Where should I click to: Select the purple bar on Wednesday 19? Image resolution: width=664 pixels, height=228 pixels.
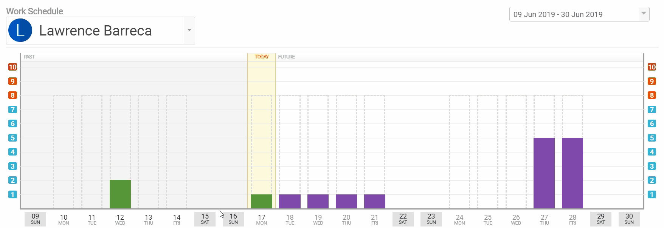[318, 201]
